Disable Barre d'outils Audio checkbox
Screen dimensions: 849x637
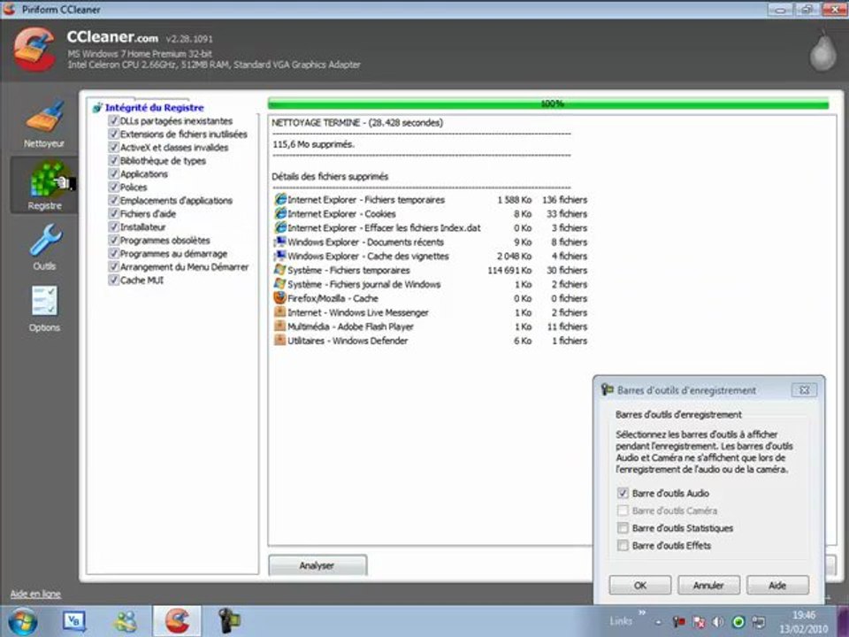point(623,493)
